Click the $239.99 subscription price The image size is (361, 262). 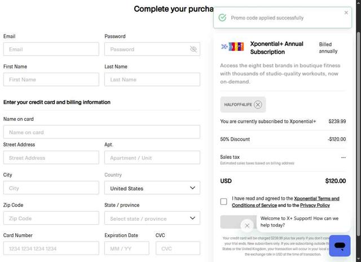pos(337,121)
